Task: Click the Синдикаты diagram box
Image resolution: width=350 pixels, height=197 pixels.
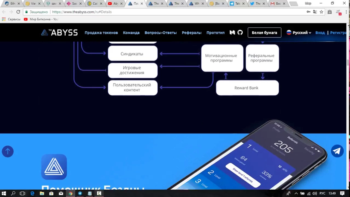Action: (x=133, y=53)
